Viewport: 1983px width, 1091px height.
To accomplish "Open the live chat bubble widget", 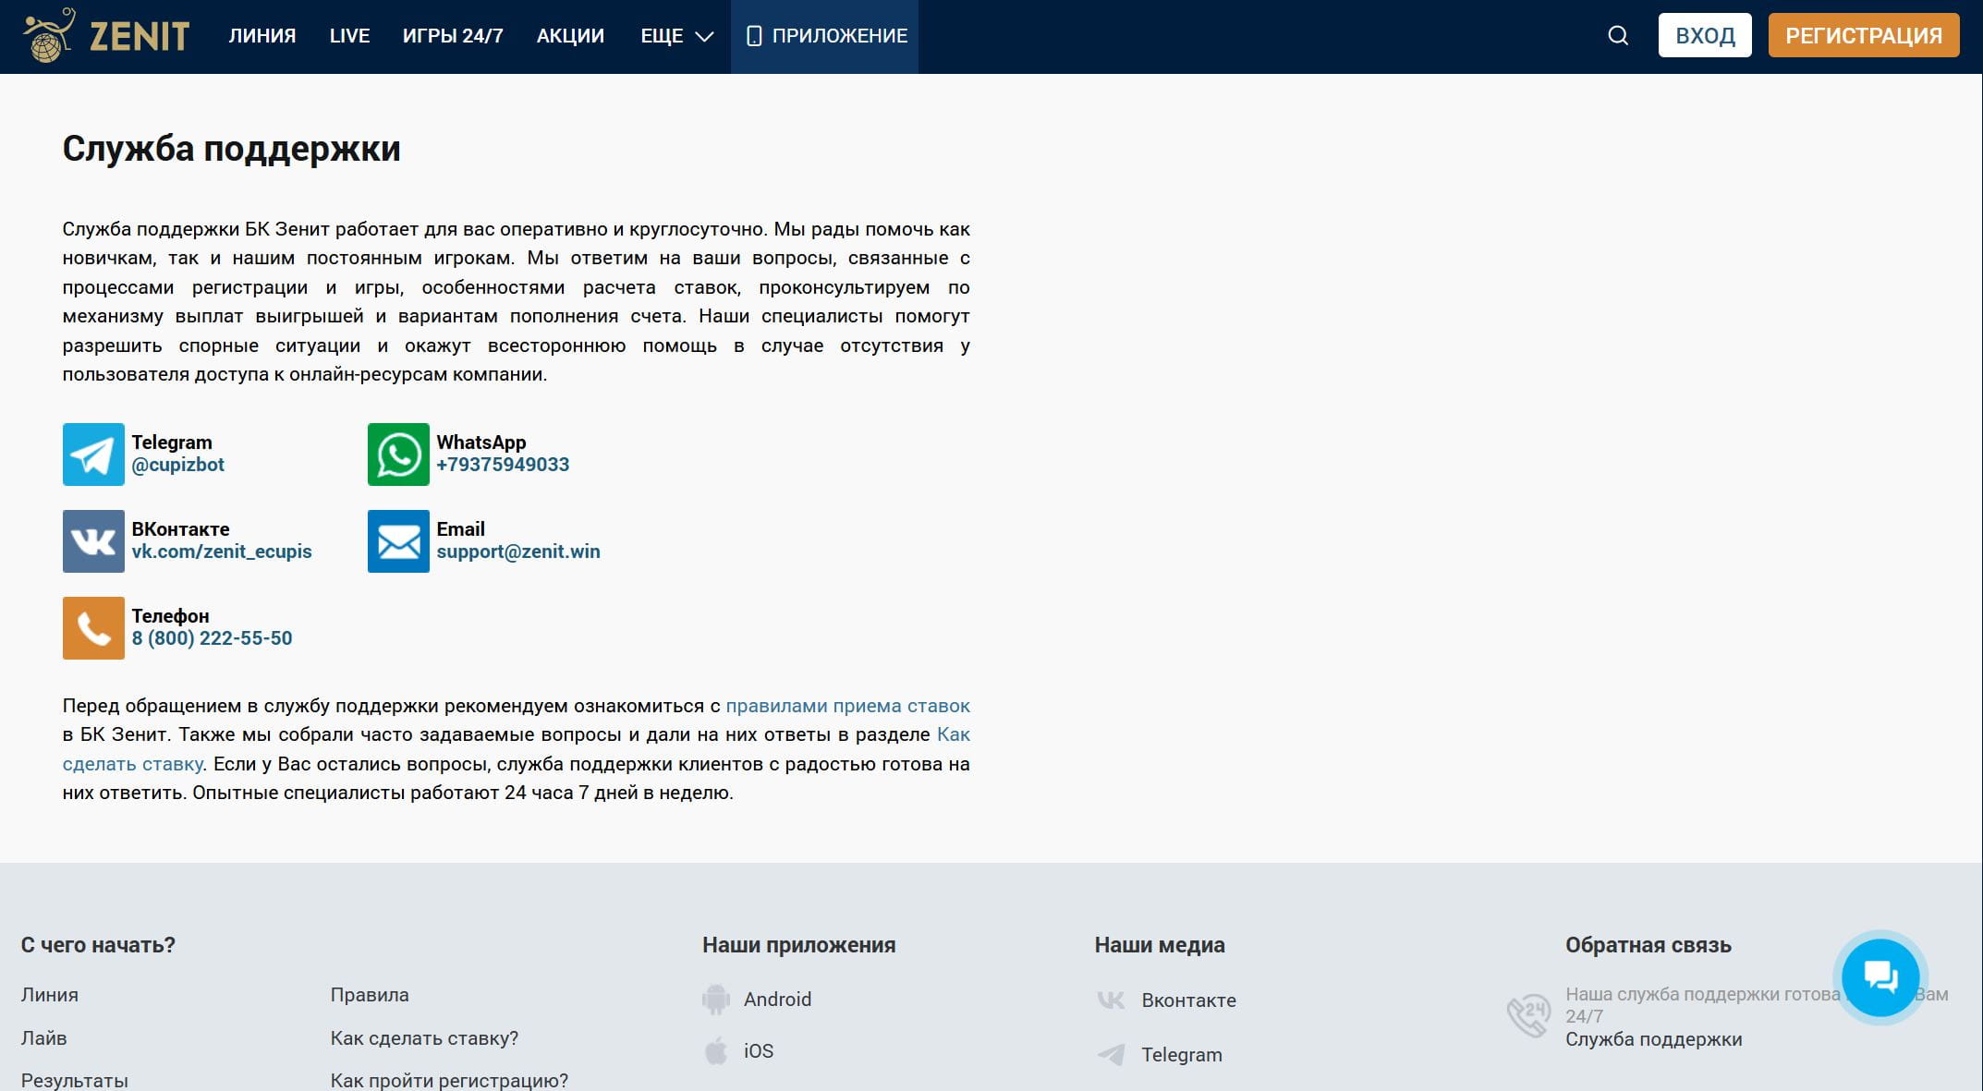I will click(1880, 977).
